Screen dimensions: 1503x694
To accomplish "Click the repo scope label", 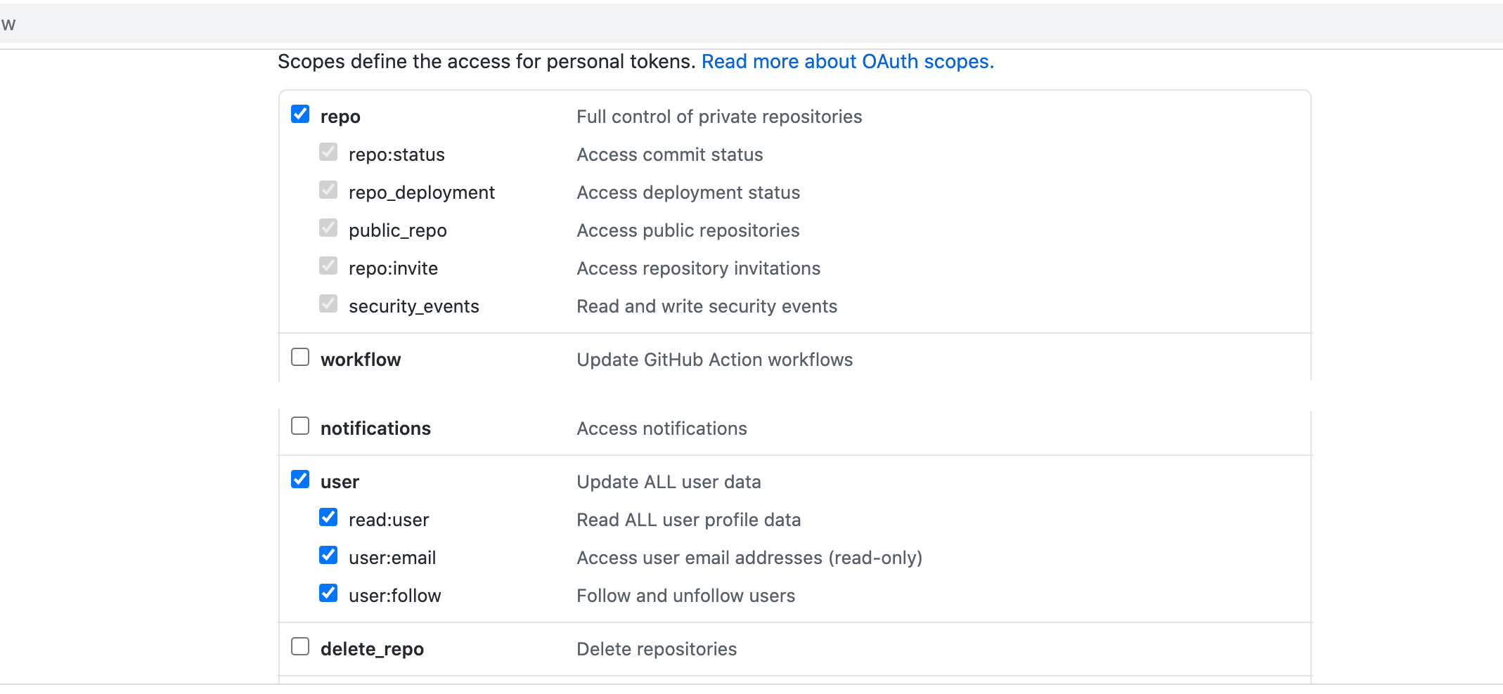I will pos(340,117).
